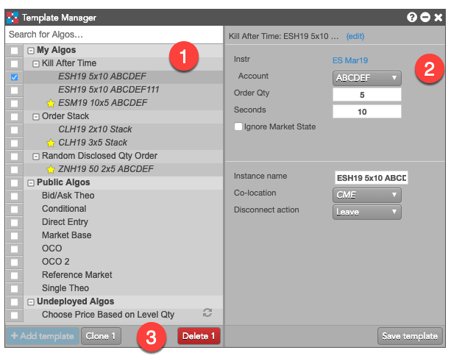This screenshot has height=361, width=451.
Task: Open the ES Mar19 instrument link
Action: click(350, 60)
